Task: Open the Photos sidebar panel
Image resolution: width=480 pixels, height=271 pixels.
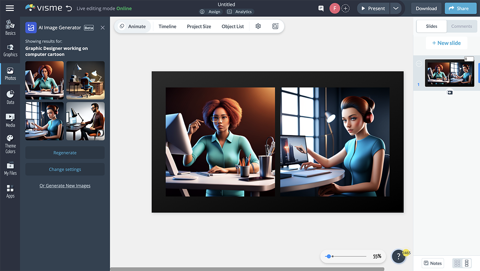Action: 10,74
